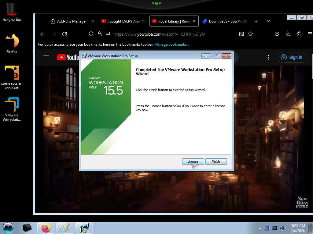Expand the list all tabs dropdown
Screen dimensions: 313x234
[268, 21]
